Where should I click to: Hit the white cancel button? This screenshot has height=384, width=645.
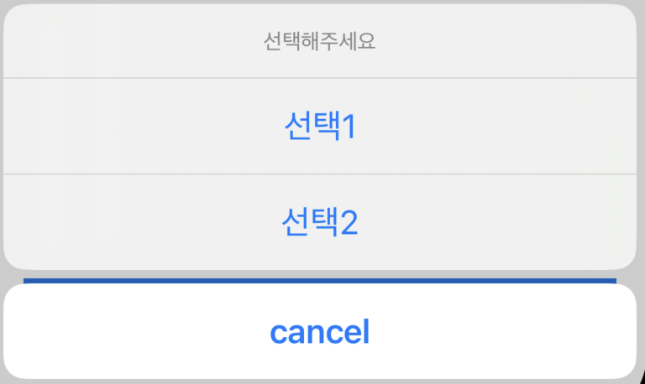pos(319,332)
